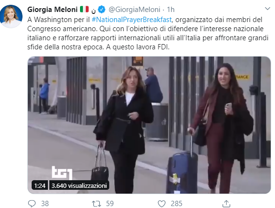Click the 1:24 video duration badge

pos(40,185)
